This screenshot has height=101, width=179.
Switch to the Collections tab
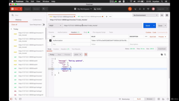pos(37,20)
